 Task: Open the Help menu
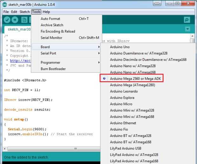(x=46, y=12)
